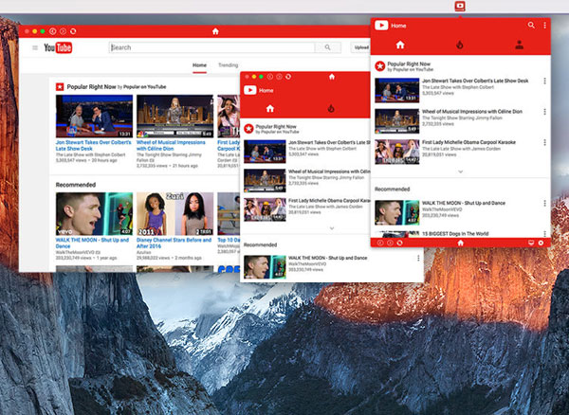Open WALK THE MOON thumbnail in large window
The height and width of the screenshot is (415, 569).
[94, 214]
